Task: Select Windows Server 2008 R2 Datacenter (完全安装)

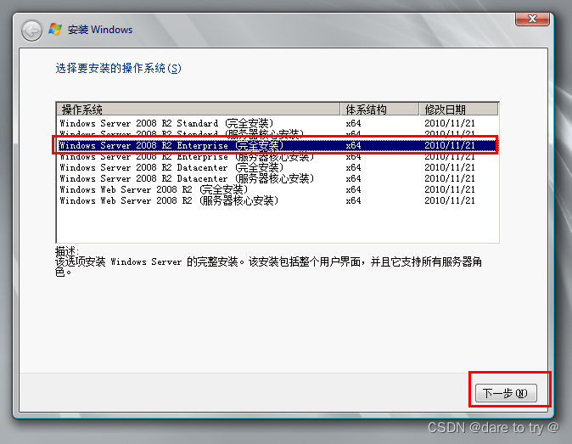Action: tap(278, 167)
